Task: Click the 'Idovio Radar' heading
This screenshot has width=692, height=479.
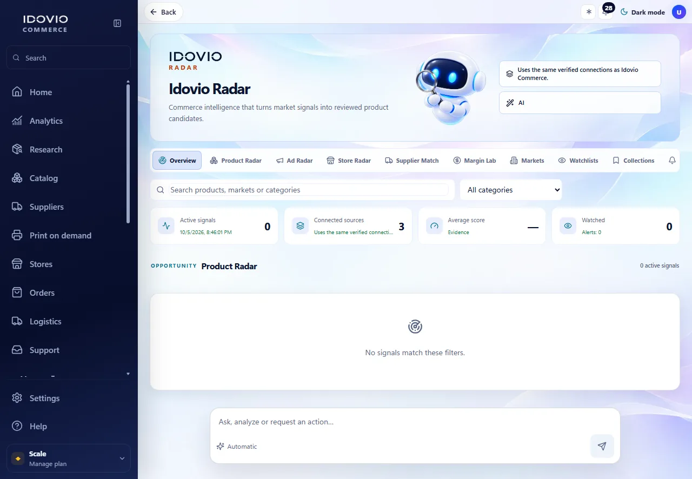Action: [x=210, y=89]
